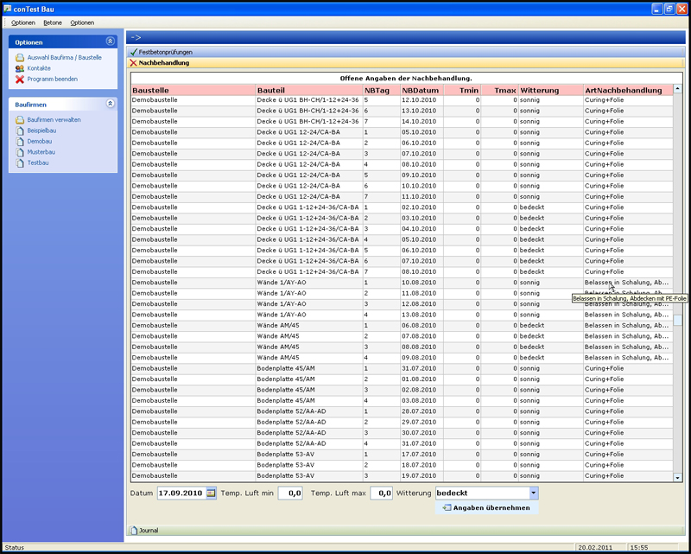Select the Testbau company link
The width and height of the screenshot is (691, 554).
point(38,162)
